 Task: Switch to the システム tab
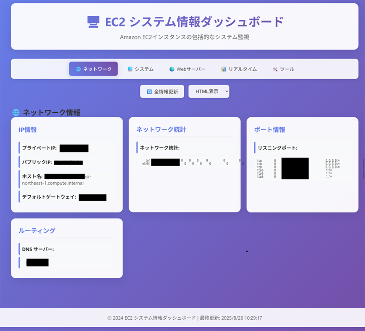coord(141,69)
